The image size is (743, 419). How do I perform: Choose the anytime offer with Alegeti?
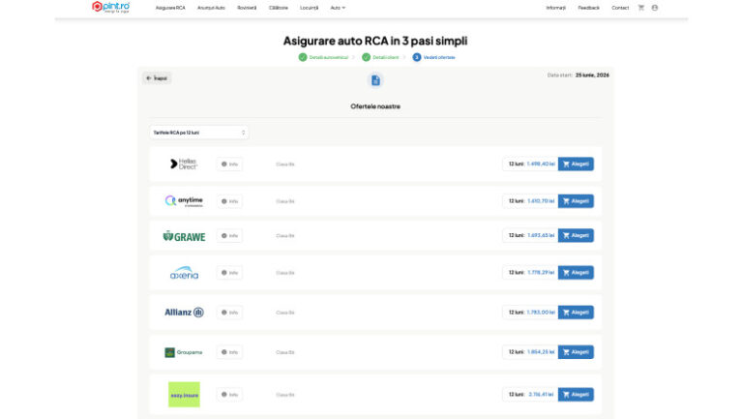coord(576,201)
